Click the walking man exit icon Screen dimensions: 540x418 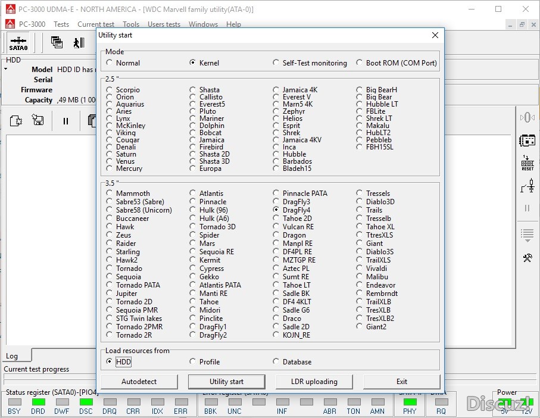(79, 42)
